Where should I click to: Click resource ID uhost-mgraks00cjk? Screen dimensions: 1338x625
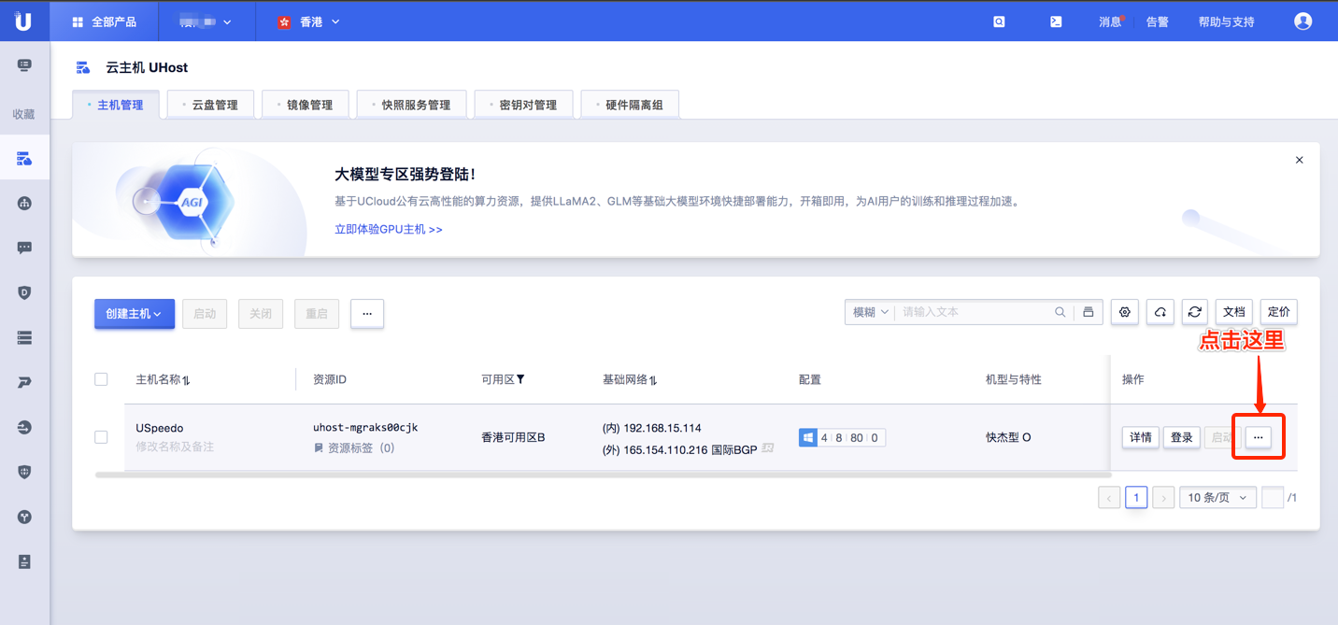[x=365, y=428]
